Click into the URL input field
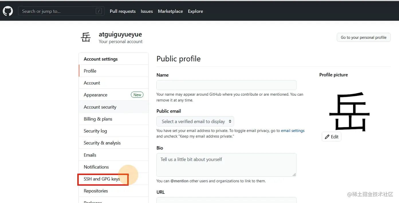This screenshot has width=399, height=203. coord(226,200)
